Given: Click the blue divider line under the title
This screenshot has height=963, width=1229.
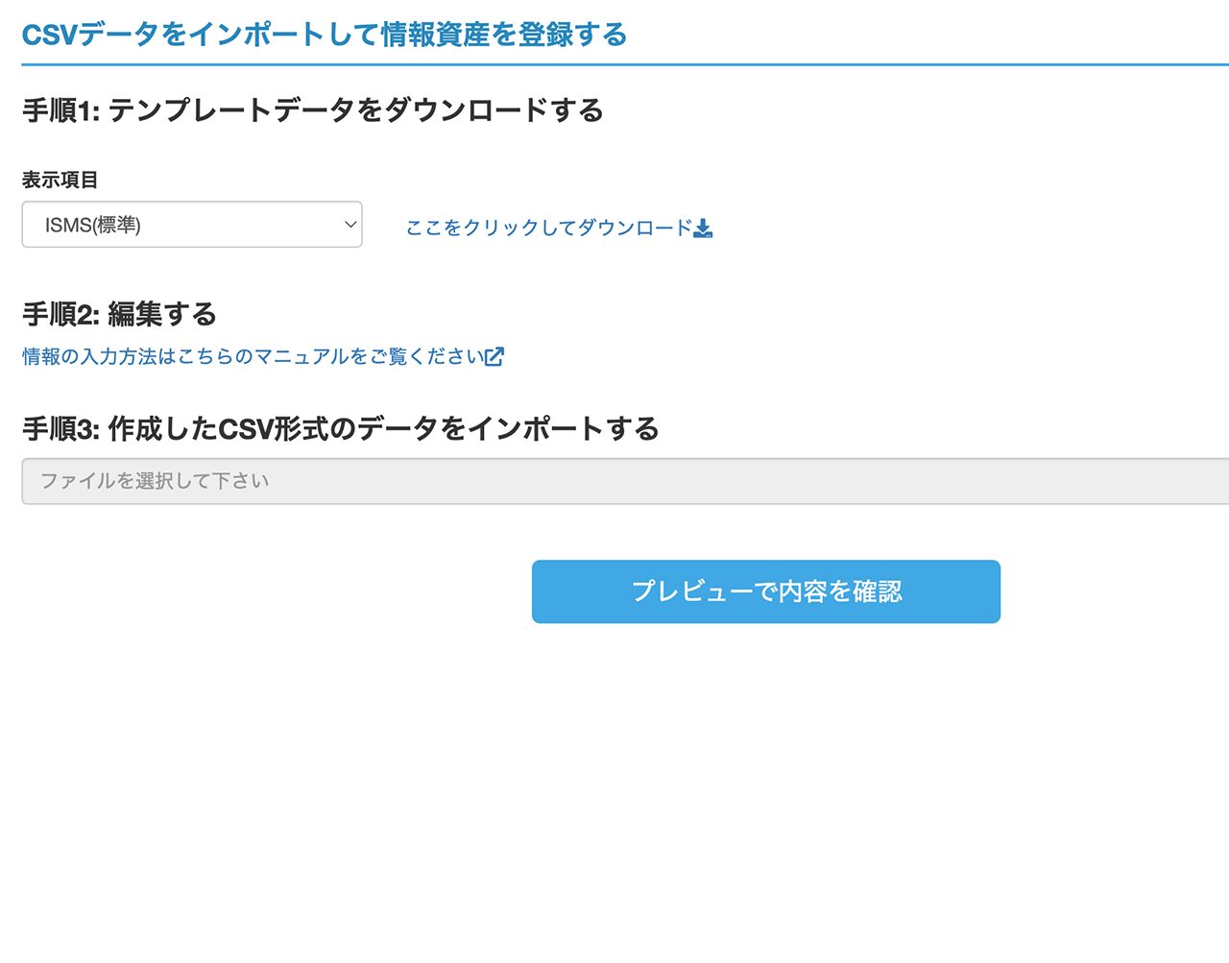Looking at the screenshot, I should coord(625,65).
